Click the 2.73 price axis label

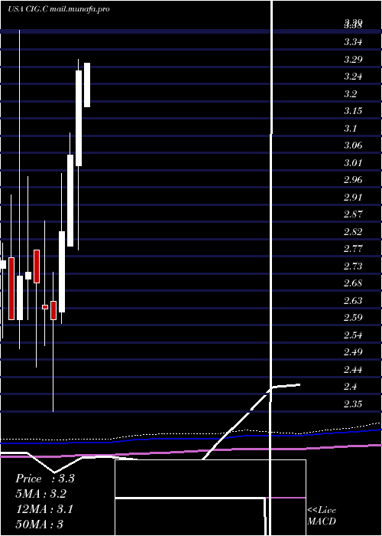353,266
